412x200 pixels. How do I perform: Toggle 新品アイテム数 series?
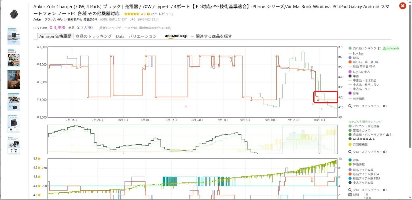click(361, 170)
